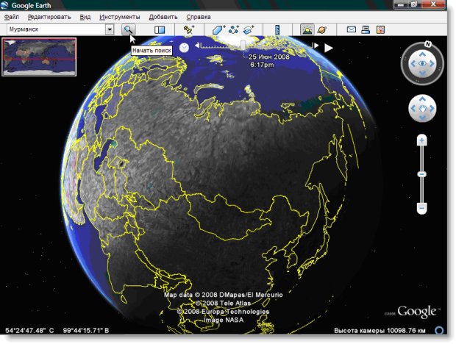Pan right on move joystick
The image size is (456, 344).
pyautogui.click(x=432, y=109)
